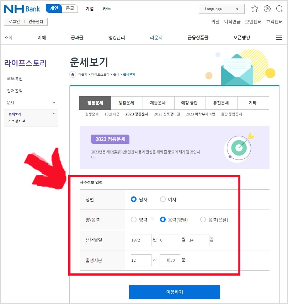This screenshot has width=288, height=304.
Task: Click the birth minute field 예)30
Action: coord(170,260)
